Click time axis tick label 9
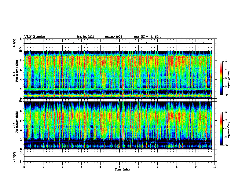This screenshot has height=187, width=242. (196, 167)
